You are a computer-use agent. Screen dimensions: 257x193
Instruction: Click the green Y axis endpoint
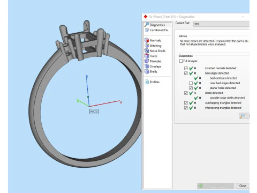click(78, 101)
